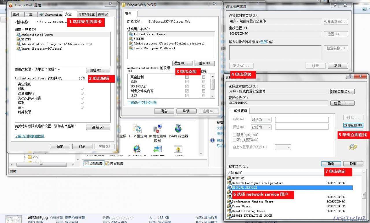This screenshot has height=223, width=370.
Task: Click the 描述 query text field
Action: click(302, 127)
